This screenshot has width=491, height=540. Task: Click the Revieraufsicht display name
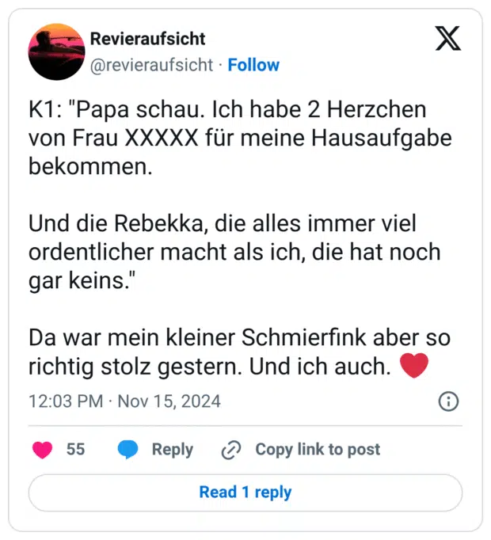coord(148,39)
